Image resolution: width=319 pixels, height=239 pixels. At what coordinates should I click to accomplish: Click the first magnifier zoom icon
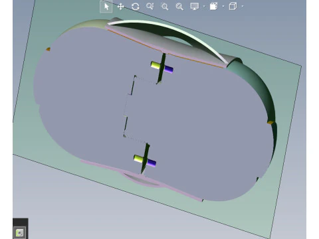(150, 7)
